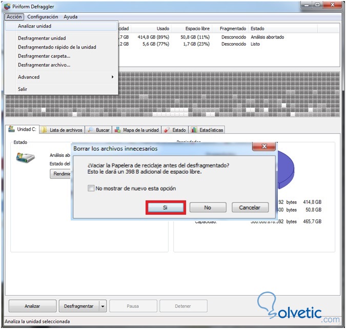The width and height of the screenshot is (346, 329).
Task: Click the 1,7 GB (23%) free space value
Action: coord(196,44)
